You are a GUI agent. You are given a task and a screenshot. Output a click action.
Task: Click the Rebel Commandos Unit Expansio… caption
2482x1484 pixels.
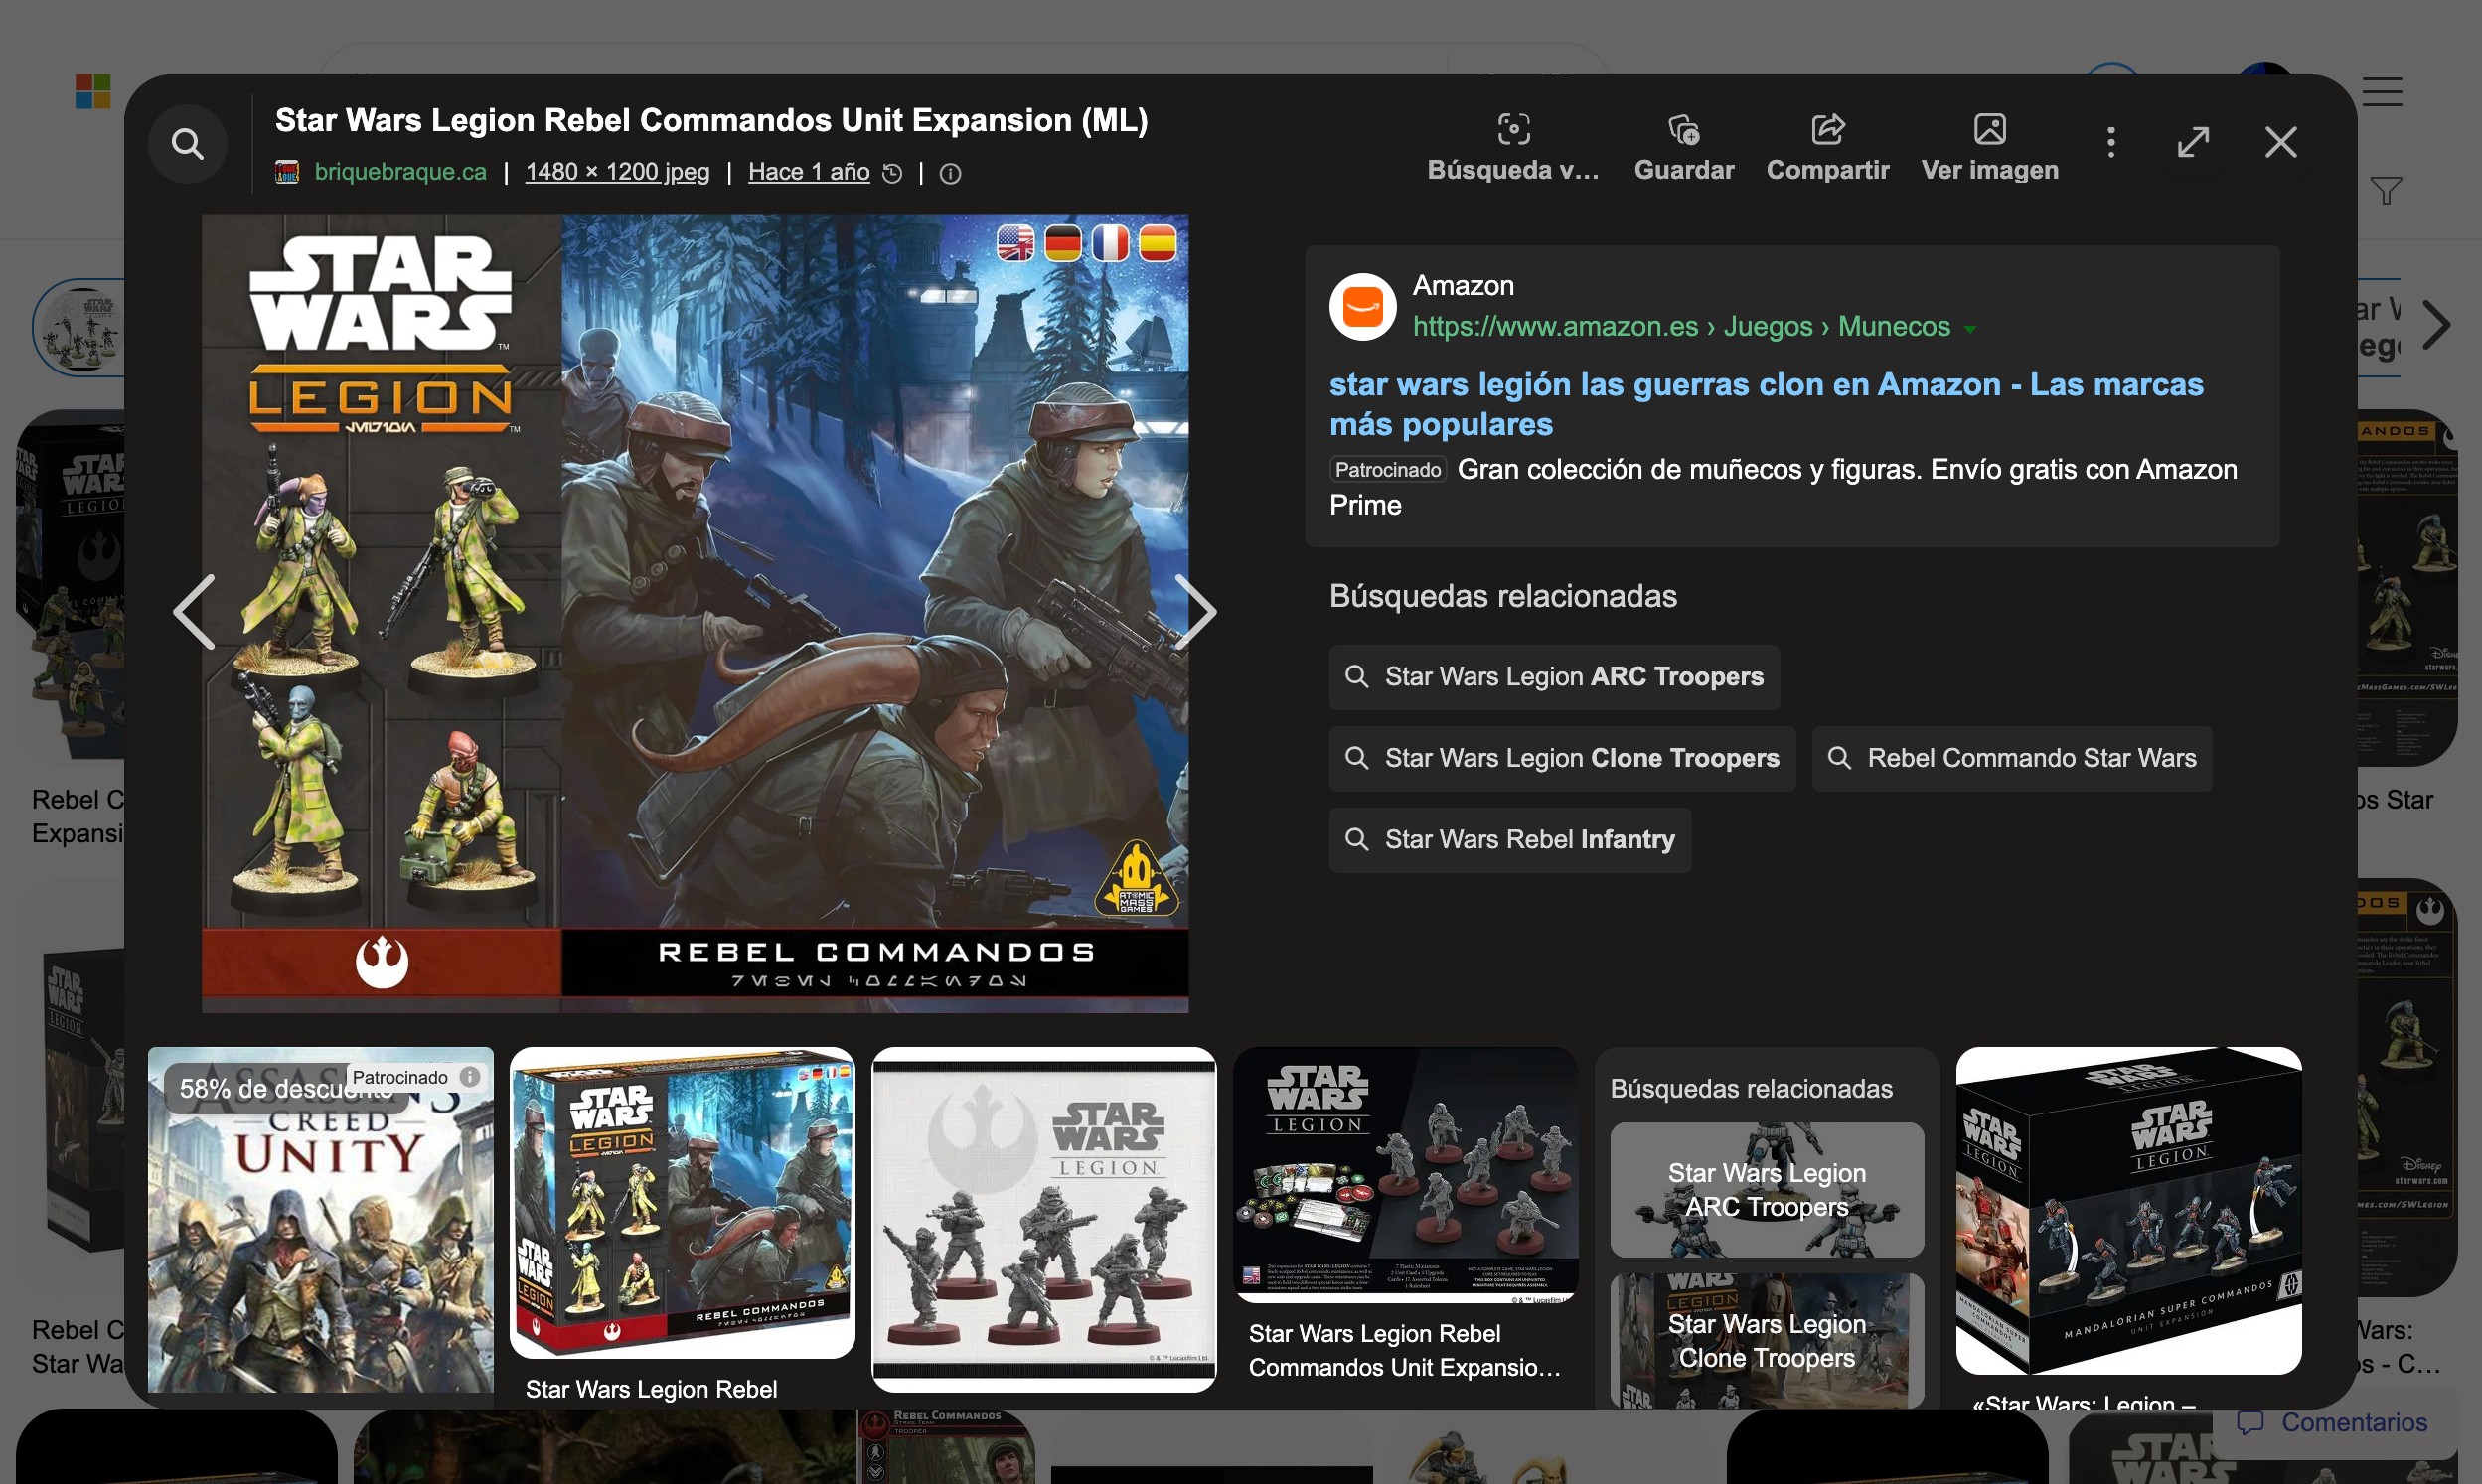1404,1350
